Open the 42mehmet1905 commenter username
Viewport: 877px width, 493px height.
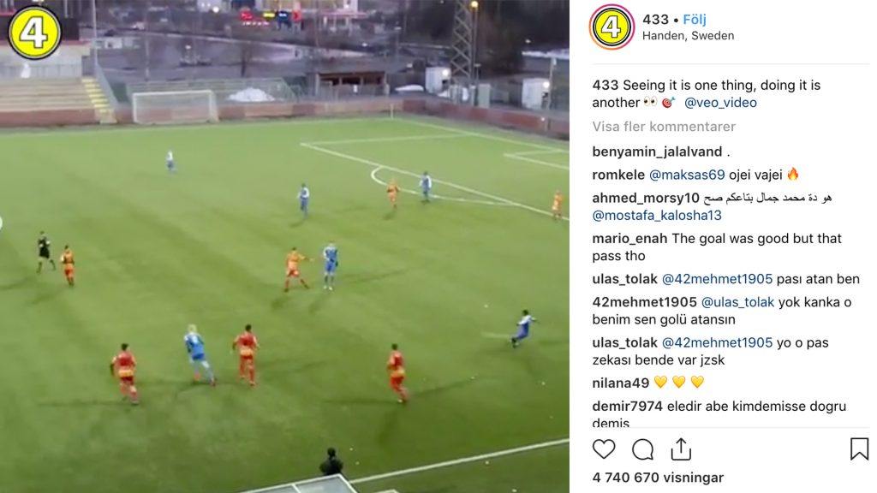coord(644,302)
